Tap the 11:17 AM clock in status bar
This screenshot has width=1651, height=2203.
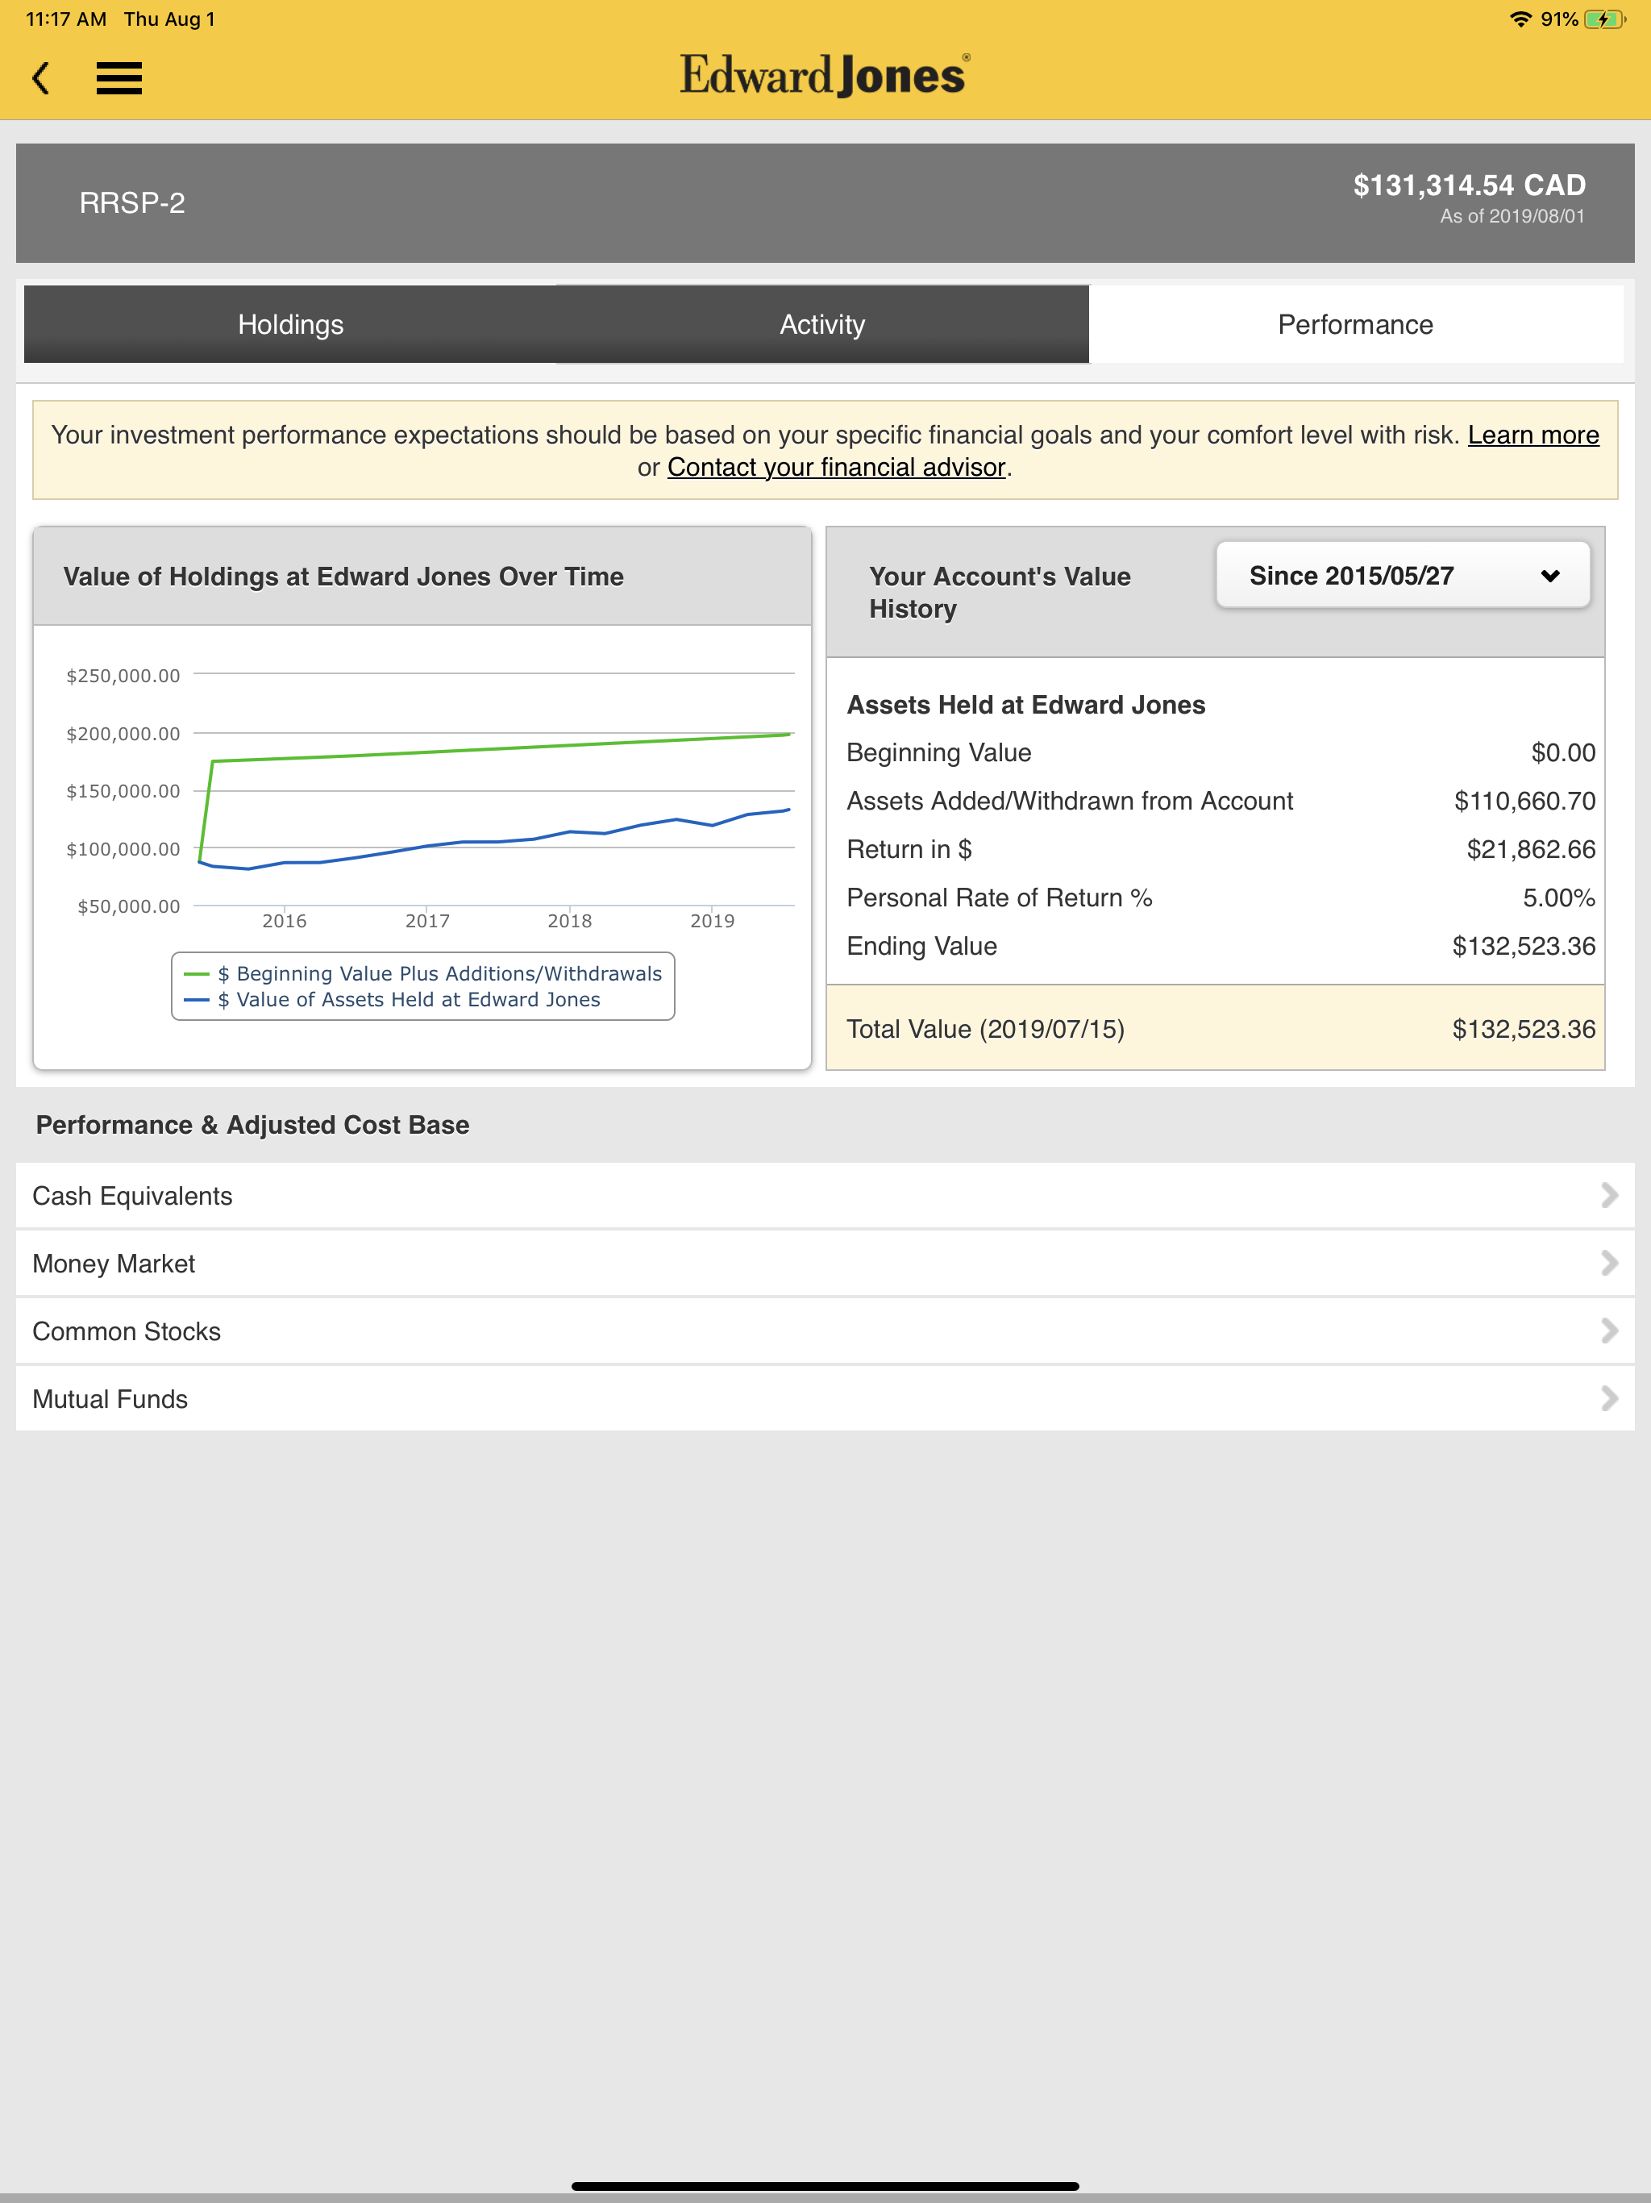coord(66,19)
